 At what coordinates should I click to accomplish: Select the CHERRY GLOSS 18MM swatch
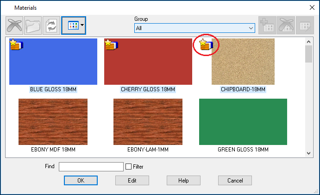pyautogui.click(x=148, y=62)
